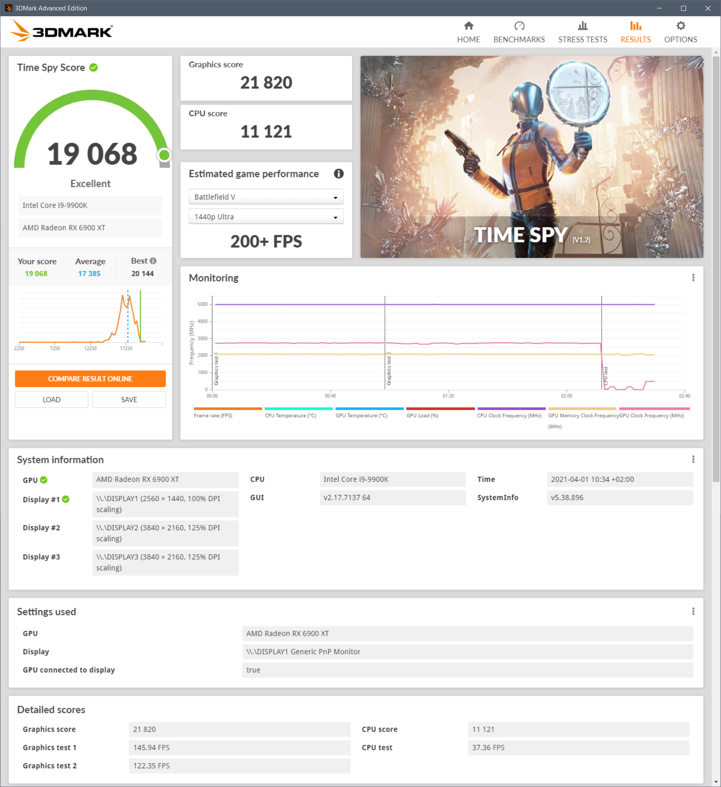
Task: Click the SAVE button
Action: coord(129,400)
